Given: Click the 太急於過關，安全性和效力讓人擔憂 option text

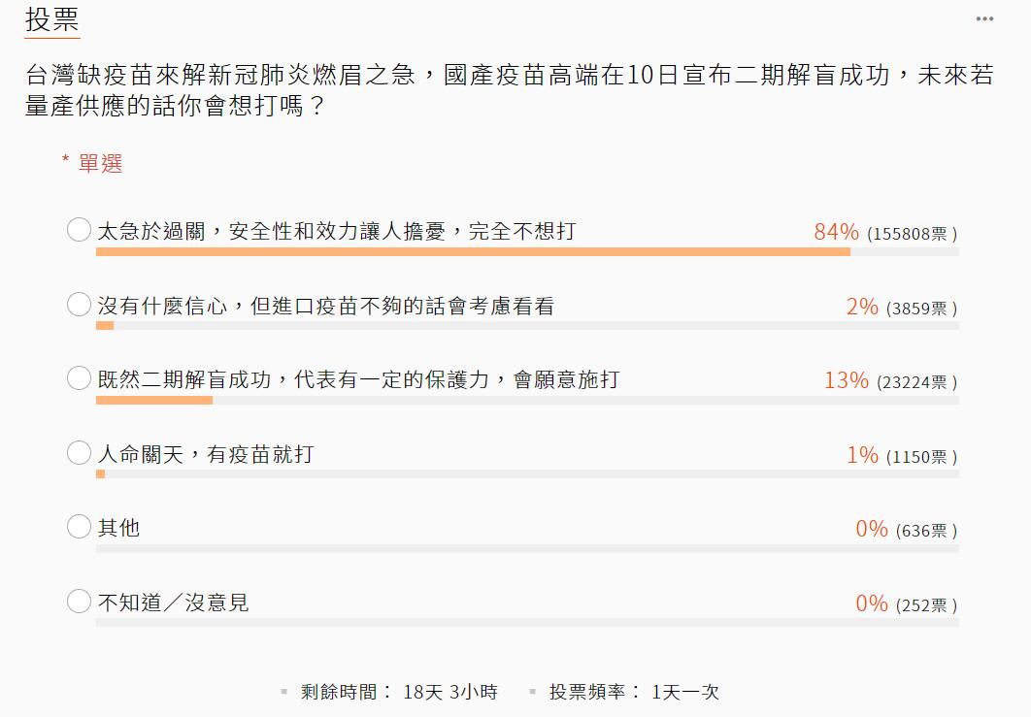Looking at the screenshot, I should click(x=336, y=231).
